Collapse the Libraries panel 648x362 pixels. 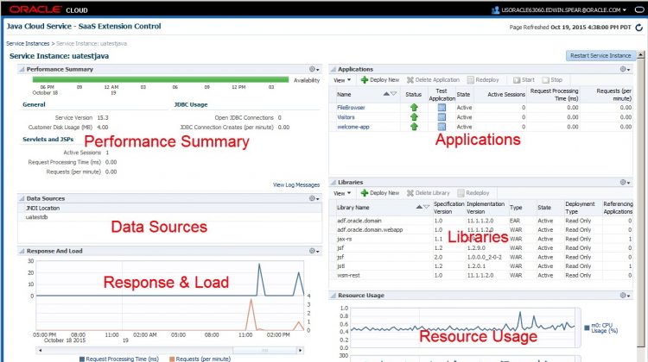pos(333,182)
